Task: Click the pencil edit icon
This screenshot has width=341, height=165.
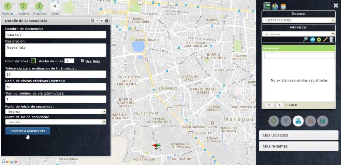Action: point(325,39)
